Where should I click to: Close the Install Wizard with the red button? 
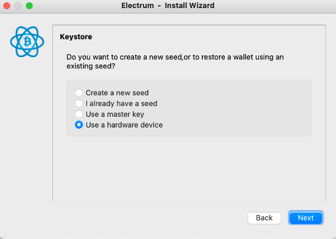click(8, 6)
